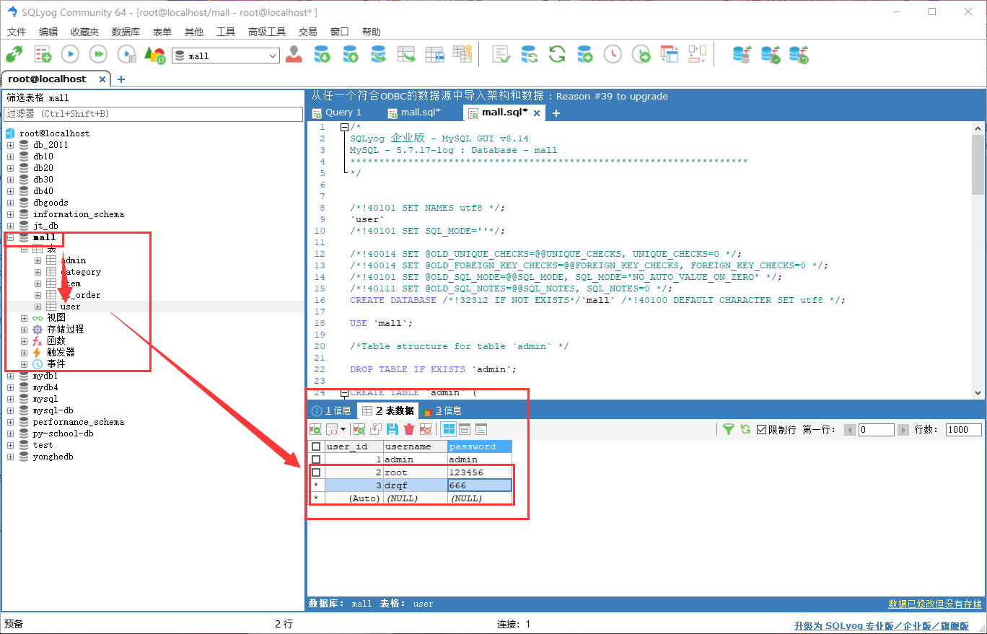Click the cell containing drqf

pyautogui.click(x=415, y=485)
